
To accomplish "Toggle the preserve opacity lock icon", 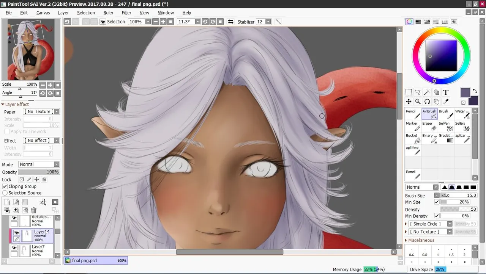I will pyautogui.click(x=22, y=180).
